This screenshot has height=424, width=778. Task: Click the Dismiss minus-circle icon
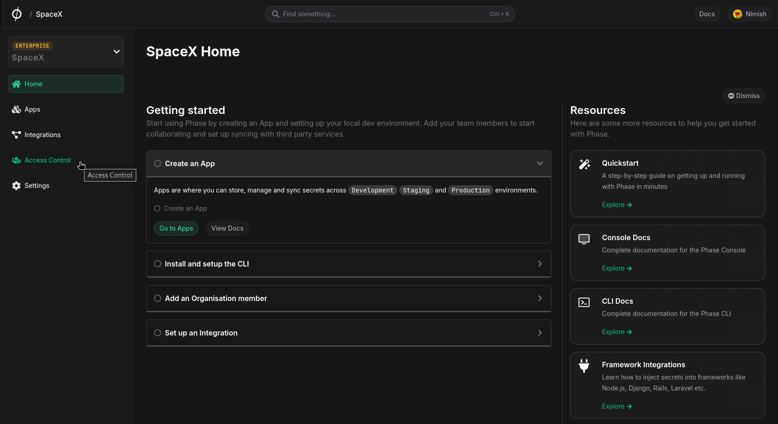click(731, 96)
